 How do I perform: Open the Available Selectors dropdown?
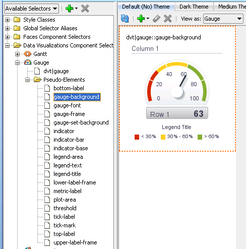(31, 9)
